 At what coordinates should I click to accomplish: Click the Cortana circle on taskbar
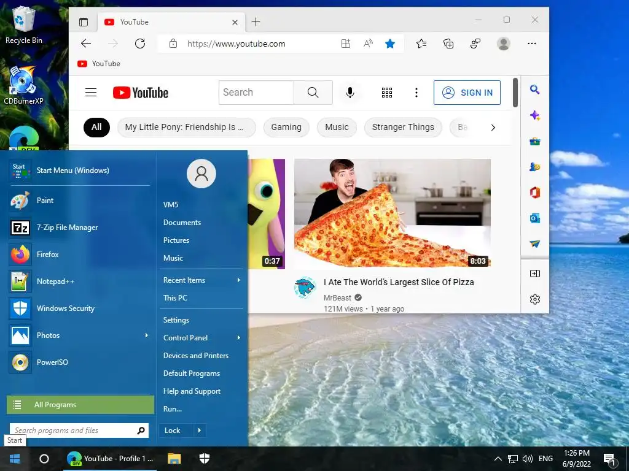click(x=44, y=459)
